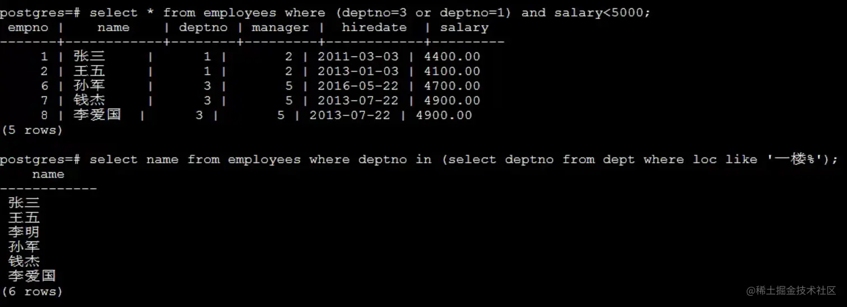Click the 'empno' column header

pyautogui.click(x=28, y=27)
